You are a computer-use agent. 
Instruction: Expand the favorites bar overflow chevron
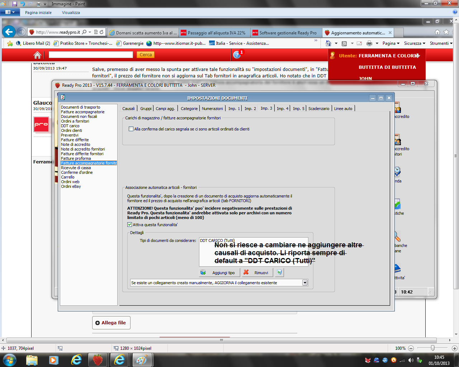tap(316, 40)
